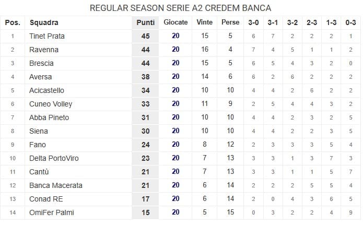Click the Conad RE team name
Viewport: 363px width, 225px height.
[x=47, y=199]
